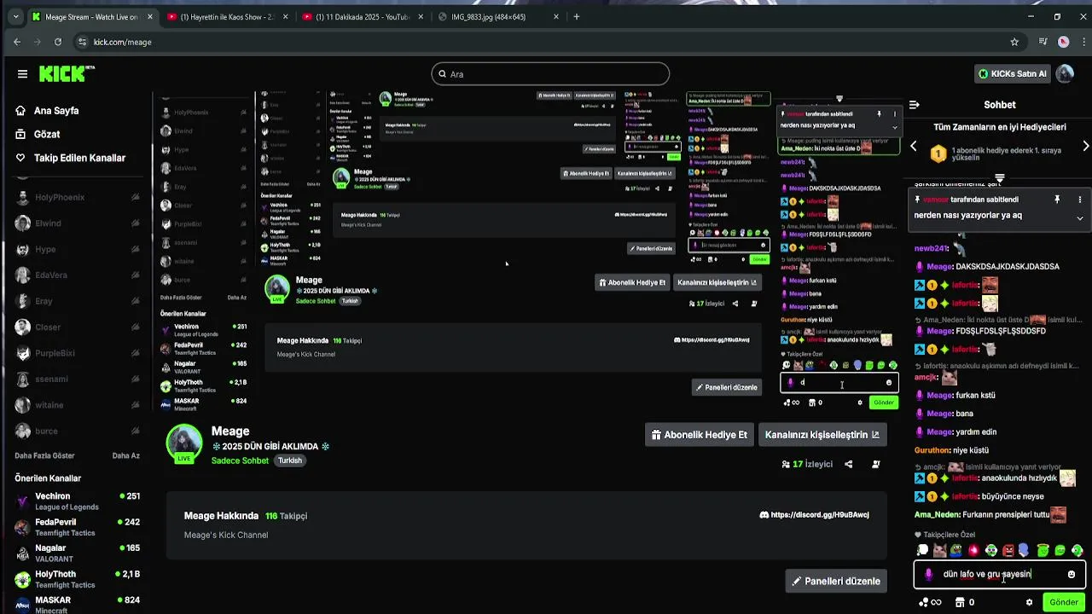Click Abonelik Hediye Et button
Viewport: 1092px width, 614px height.
pos(699,435)
